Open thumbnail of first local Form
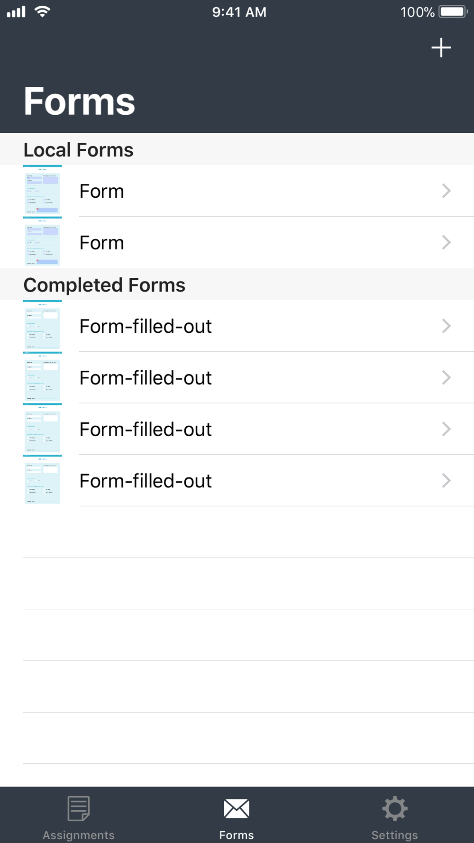This screenshot has width=474, height=843. 42,191
